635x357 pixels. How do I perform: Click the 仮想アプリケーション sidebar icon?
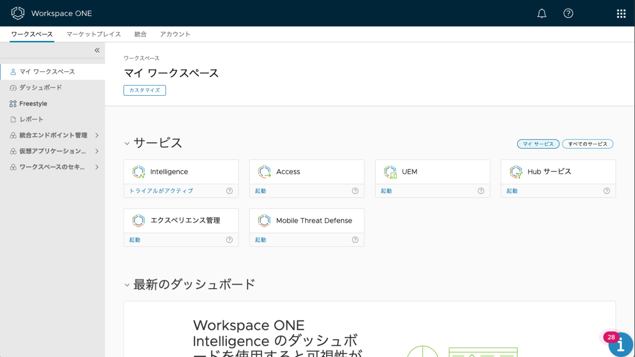(x=13, y=151)
